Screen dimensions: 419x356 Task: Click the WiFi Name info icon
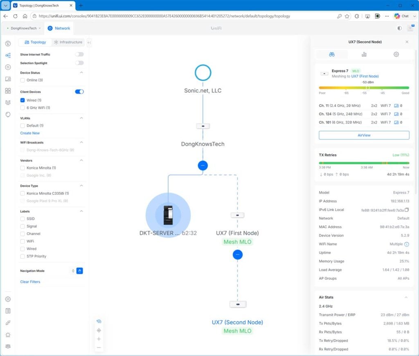pyautogui.click(x=407, y=244)
